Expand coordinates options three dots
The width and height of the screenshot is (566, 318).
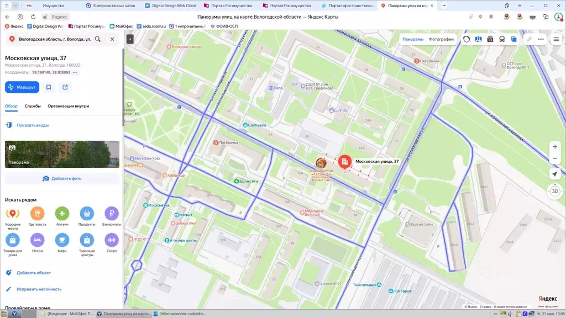[x=75, y=72]
